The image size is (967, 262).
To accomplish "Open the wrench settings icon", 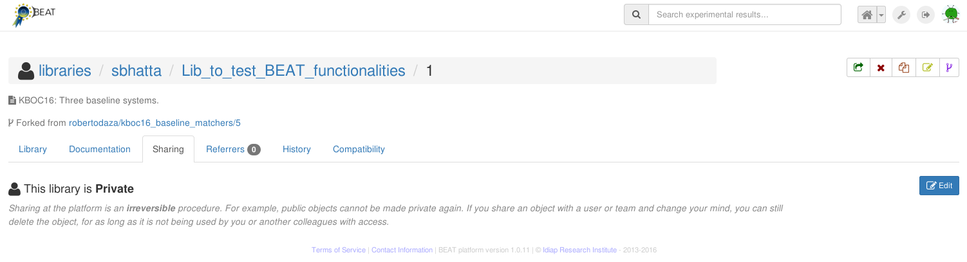I will pyautogui.click(x=901, y=15).
